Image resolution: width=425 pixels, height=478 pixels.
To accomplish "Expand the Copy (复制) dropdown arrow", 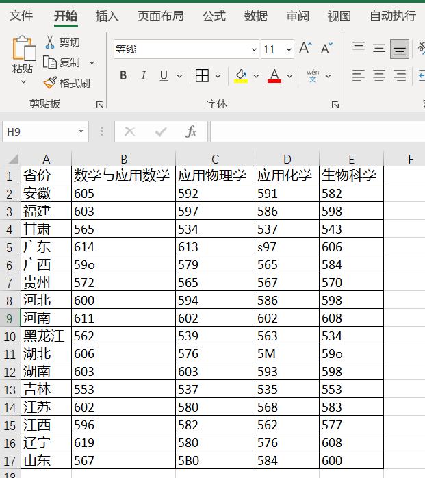I will [x=92, y=62].
